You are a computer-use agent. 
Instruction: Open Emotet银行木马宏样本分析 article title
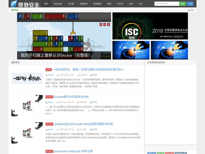71,97
